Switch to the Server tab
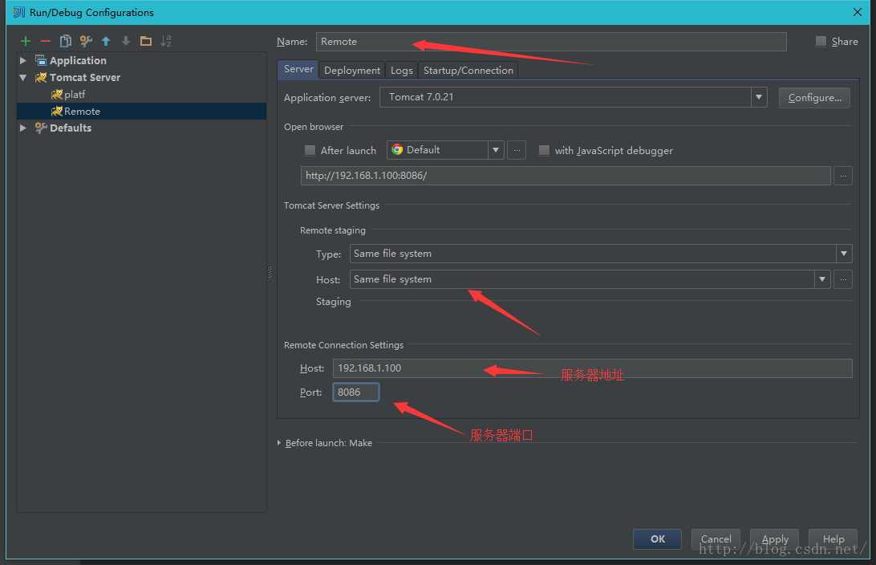This screenshot has height=565, width=876. tap(298, 69)
